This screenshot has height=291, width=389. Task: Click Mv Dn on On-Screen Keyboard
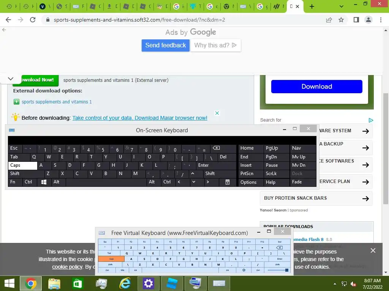pyautogui.click(x=303, y=165)
